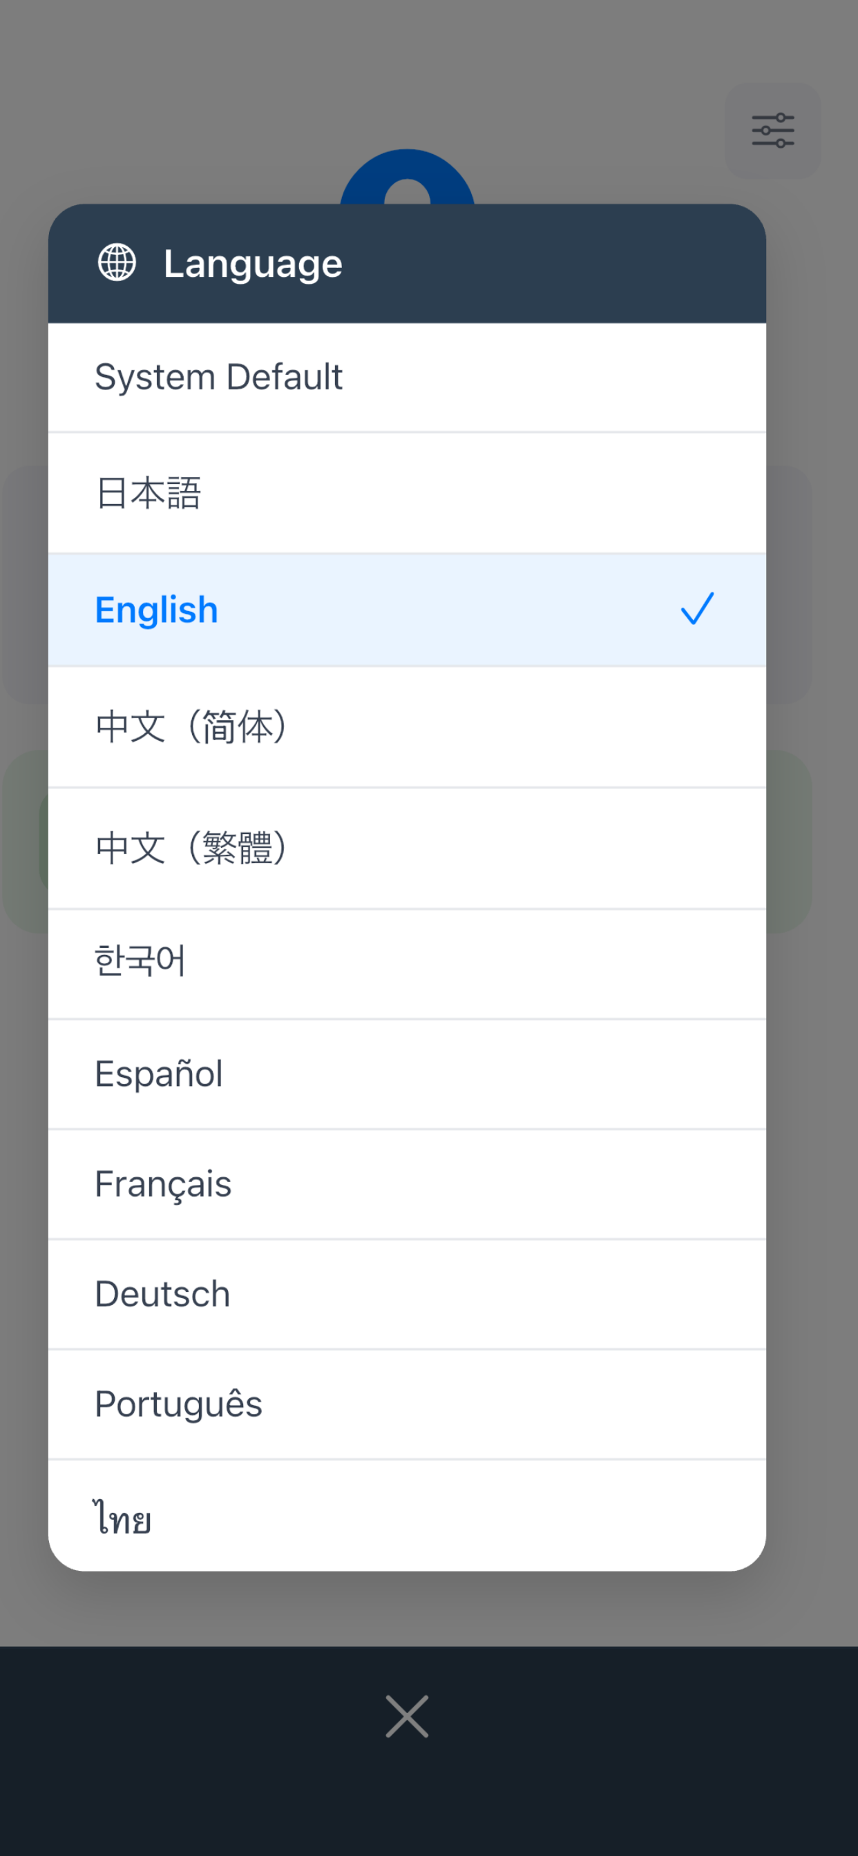This screenshot has height=1856, width=858.
Task: Tap the globe icon beside Language
Action: 117,262
